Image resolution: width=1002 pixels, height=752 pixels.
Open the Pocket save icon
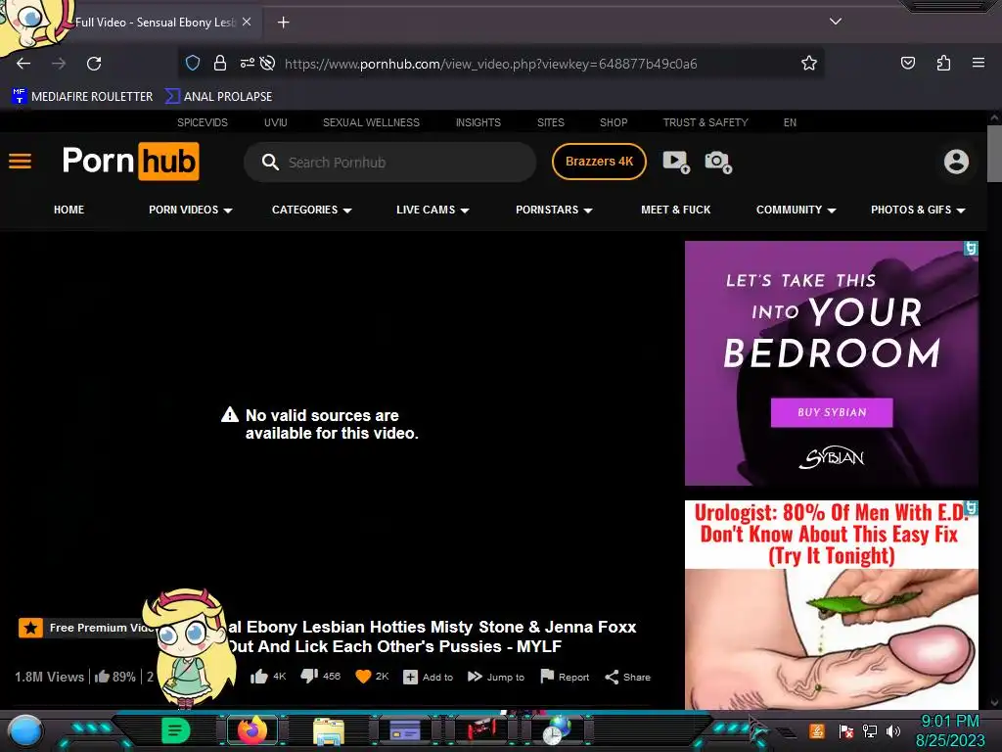tap(907, 63)
